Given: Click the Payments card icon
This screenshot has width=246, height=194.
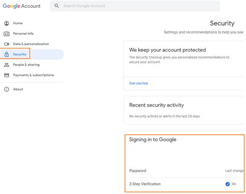Looking at the screenshot, I should pos(7,75).
